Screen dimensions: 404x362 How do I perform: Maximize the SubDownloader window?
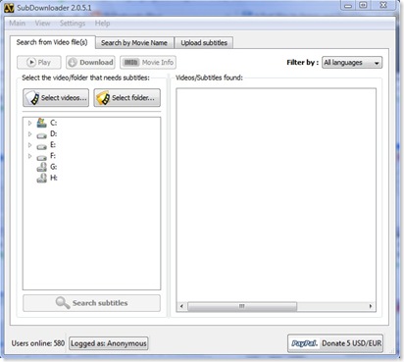point(363,5)
